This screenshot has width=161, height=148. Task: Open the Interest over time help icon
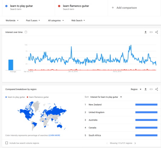click(x=26, y=32)
